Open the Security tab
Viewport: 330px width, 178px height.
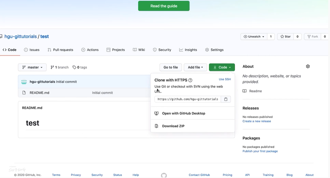point(162,50)
